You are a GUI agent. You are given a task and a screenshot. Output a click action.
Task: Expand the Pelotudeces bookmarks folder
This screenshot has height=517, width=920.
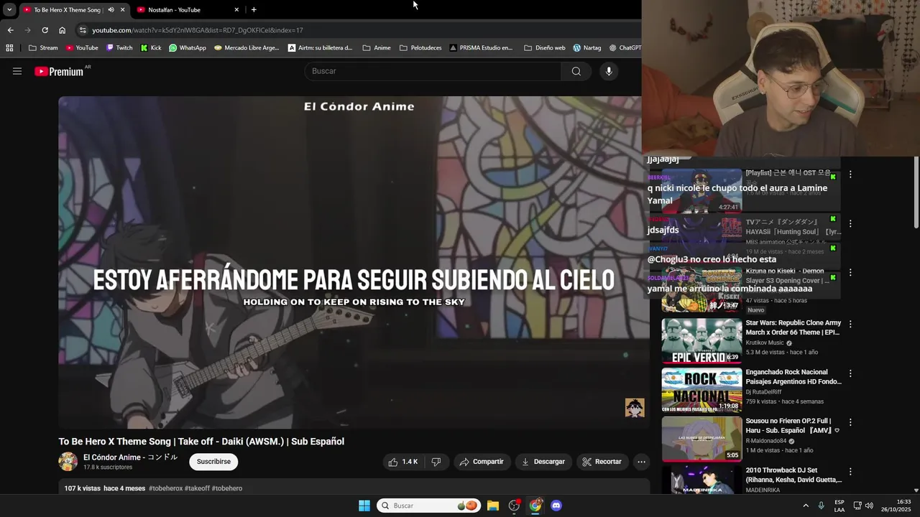pos(420,48)
